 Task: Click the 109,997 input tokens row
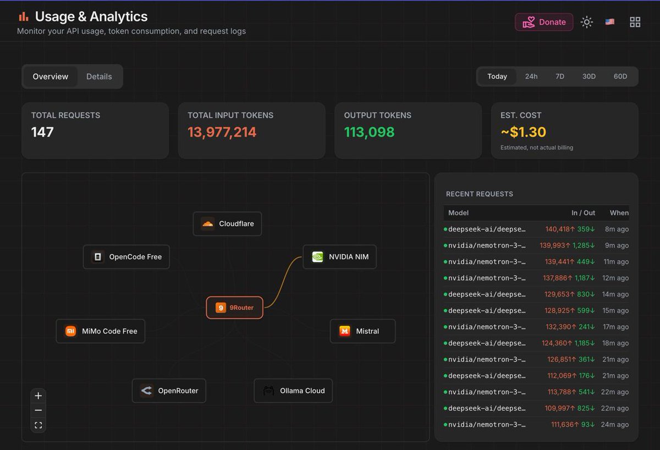[x=536, y=408]
